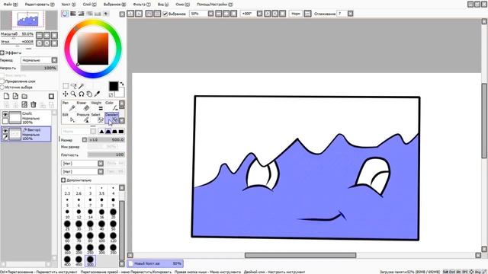Enable the Прикрепление слоя checkbox

pyautogui.click(x=2, y=81)
